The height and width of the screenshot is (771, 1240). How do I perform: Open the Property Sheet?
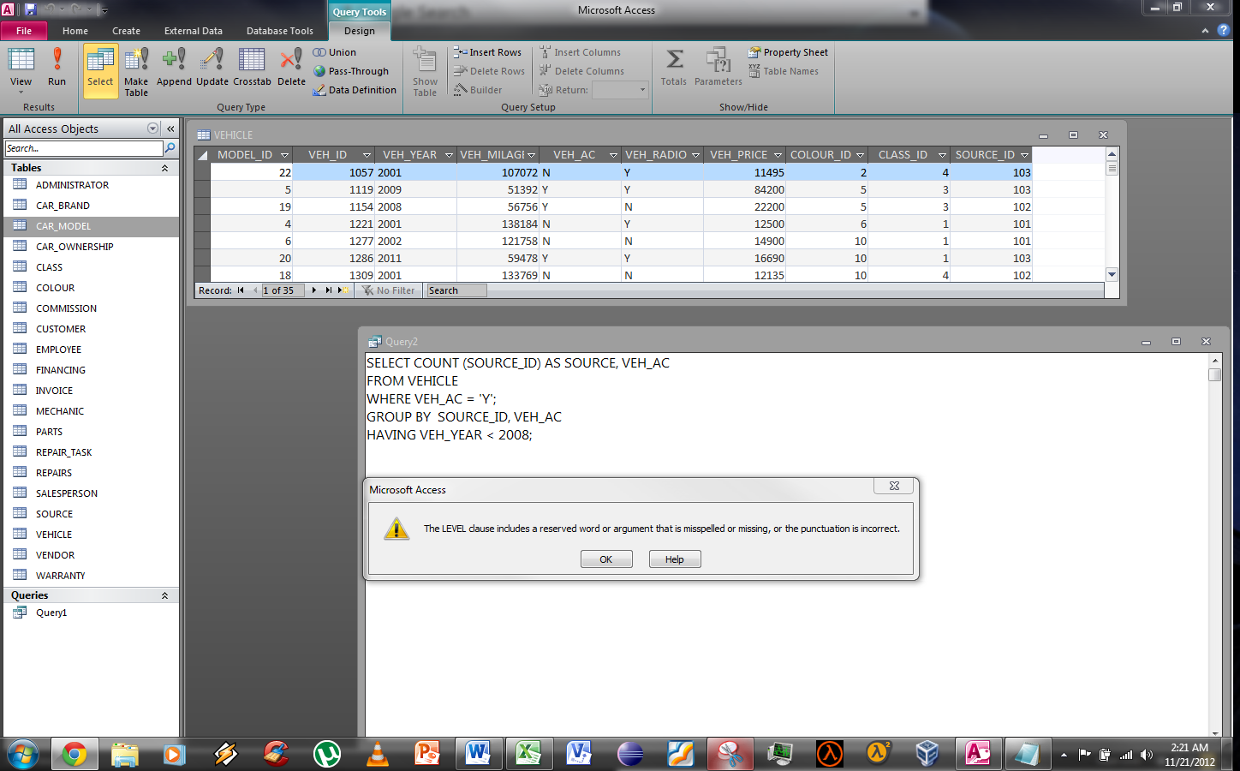click(788, 52)
